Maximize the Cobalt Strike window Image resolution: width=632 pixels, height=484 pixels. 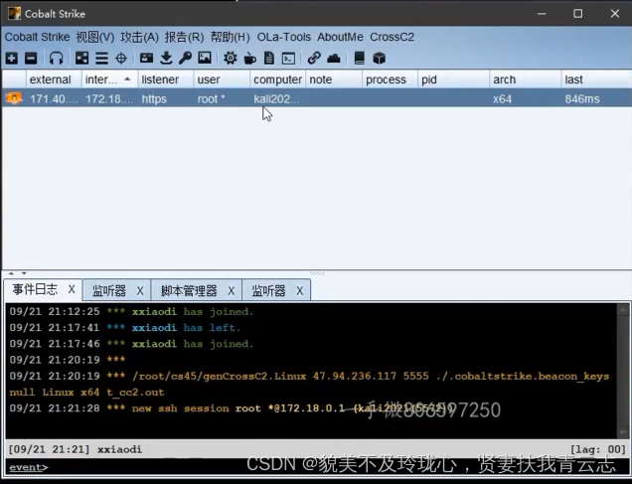pos(577,14)
